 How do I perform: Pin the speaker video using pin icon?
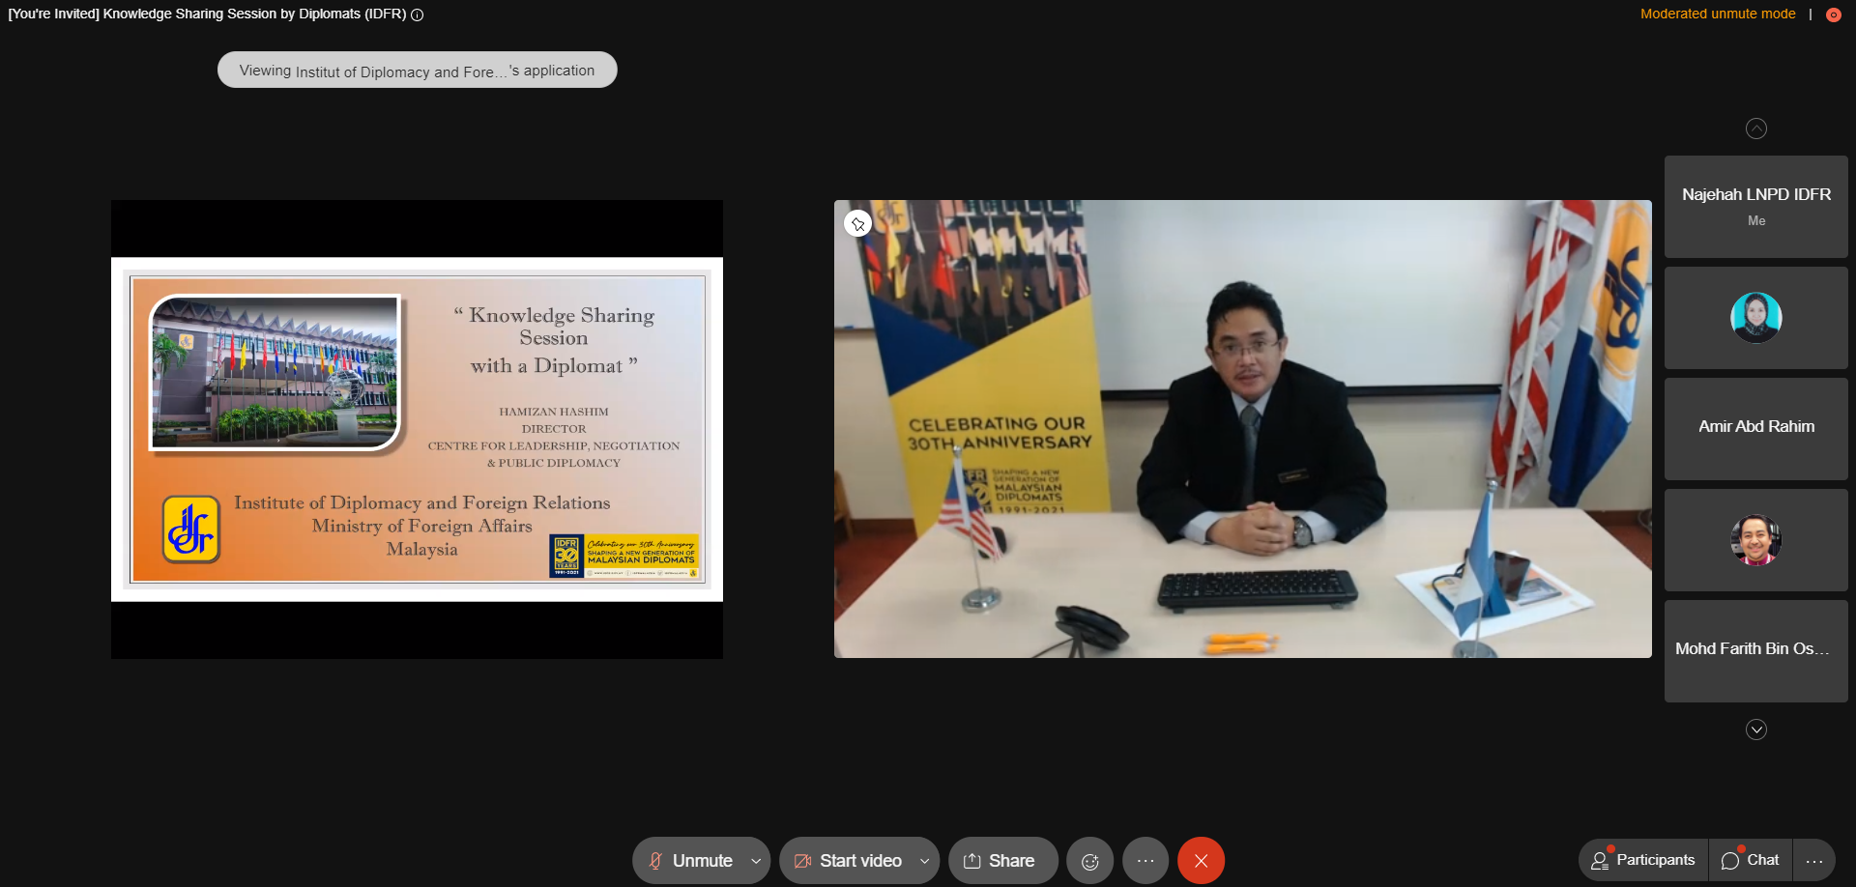coord(857,224)
